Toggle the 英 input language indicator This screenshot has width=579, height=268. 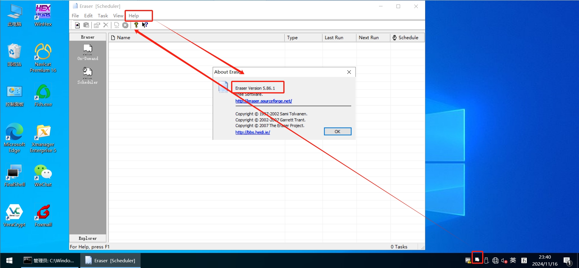[x=513, y=260]
